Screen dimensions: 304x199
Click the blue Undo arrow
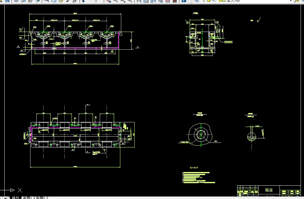tap(84, 1)
